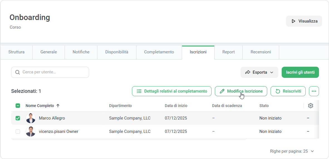Click vicenzo.pisani Owner's avatar photo
Screen dimensions: 329x159
pyautogui.click(x=31, y=131)
